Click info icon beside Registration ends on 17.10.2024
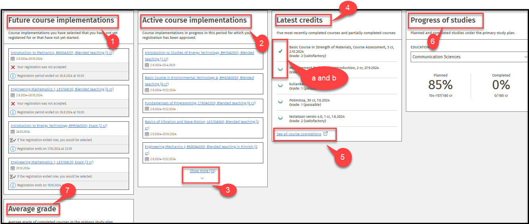The width and height of the screenshot is (529, 224). [13, 149]
